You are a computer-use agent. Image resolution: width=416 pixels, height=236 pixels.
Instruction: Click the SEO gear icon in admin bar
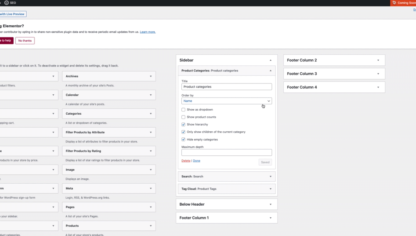(x=6, y=2)
